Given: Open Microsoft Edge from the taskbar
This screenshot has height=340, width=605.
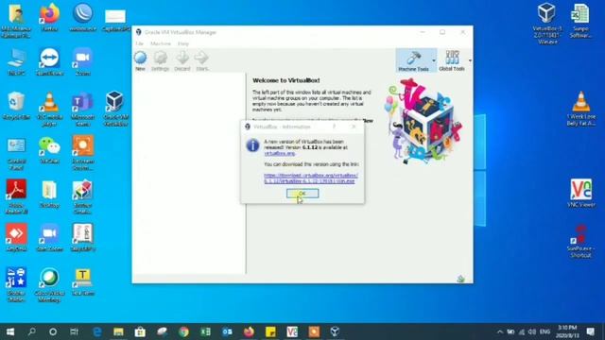Looking at the screenshot, I should tap(96, 331).
